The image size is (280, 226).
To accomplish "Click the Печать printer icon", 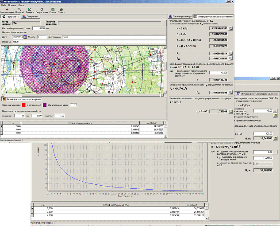I will point(61,10).
